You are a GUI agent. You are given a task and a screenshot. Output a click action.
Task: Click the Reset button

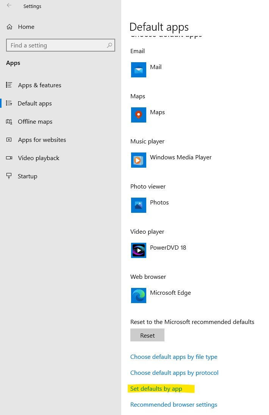pyautogui.click(x=147, y=335)
